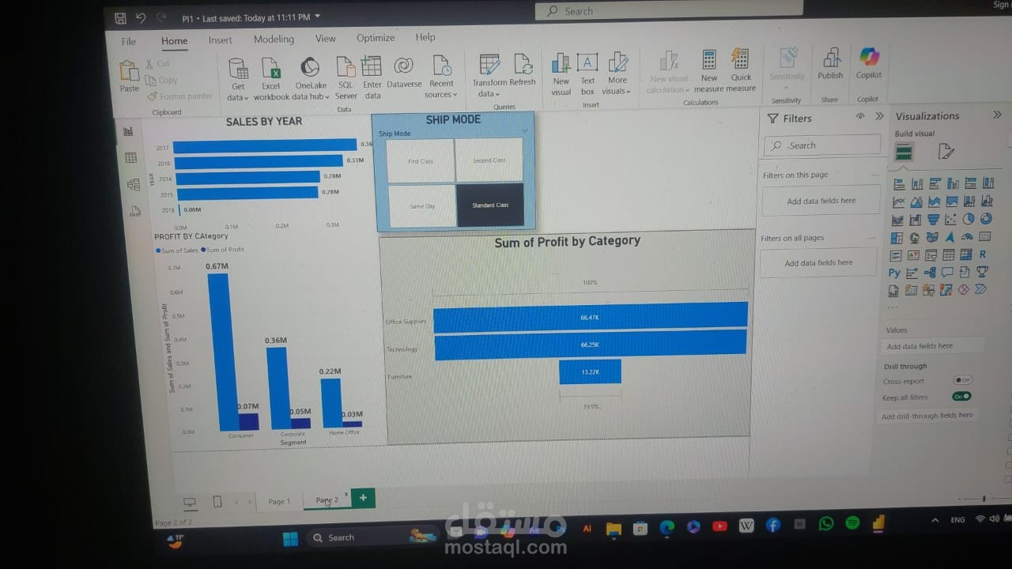
Task: Choose the stacked bar chart visualization
Action: pyautogui.click(x=899, y=184)
